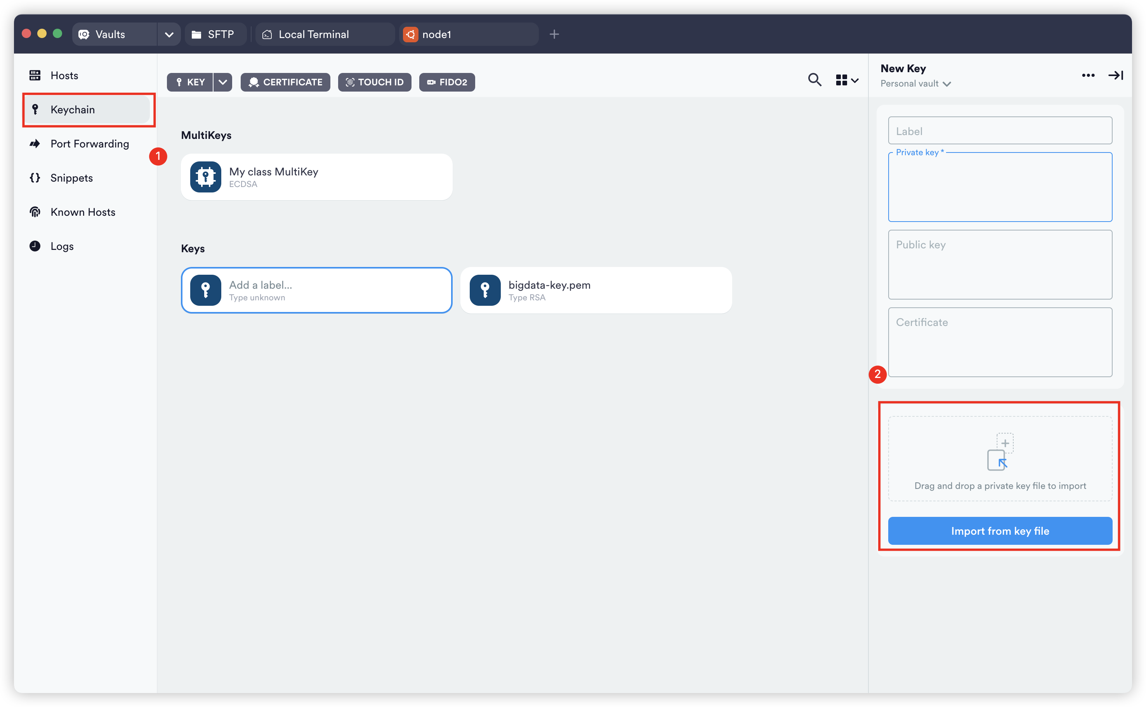Click the Add a label key icon

pos(205,290)
